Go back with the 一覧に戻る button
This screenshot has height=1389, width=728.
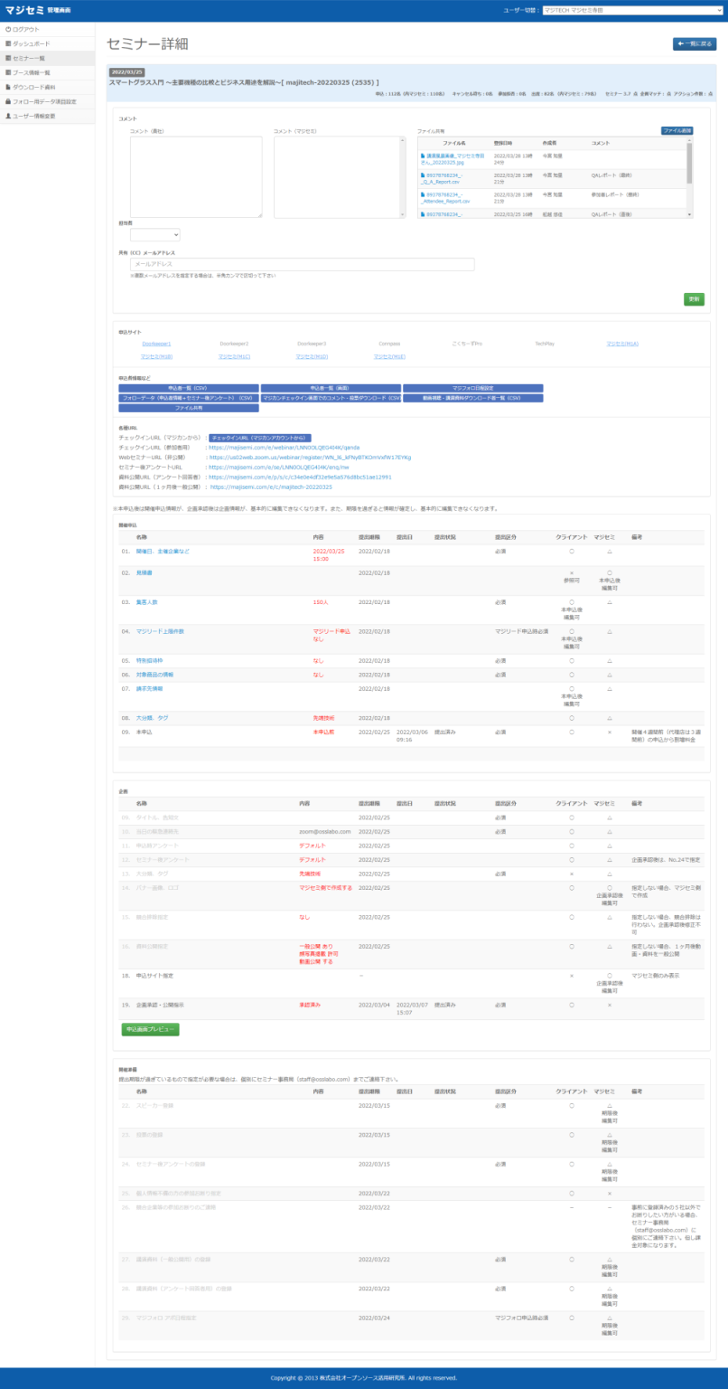point(694,43)
